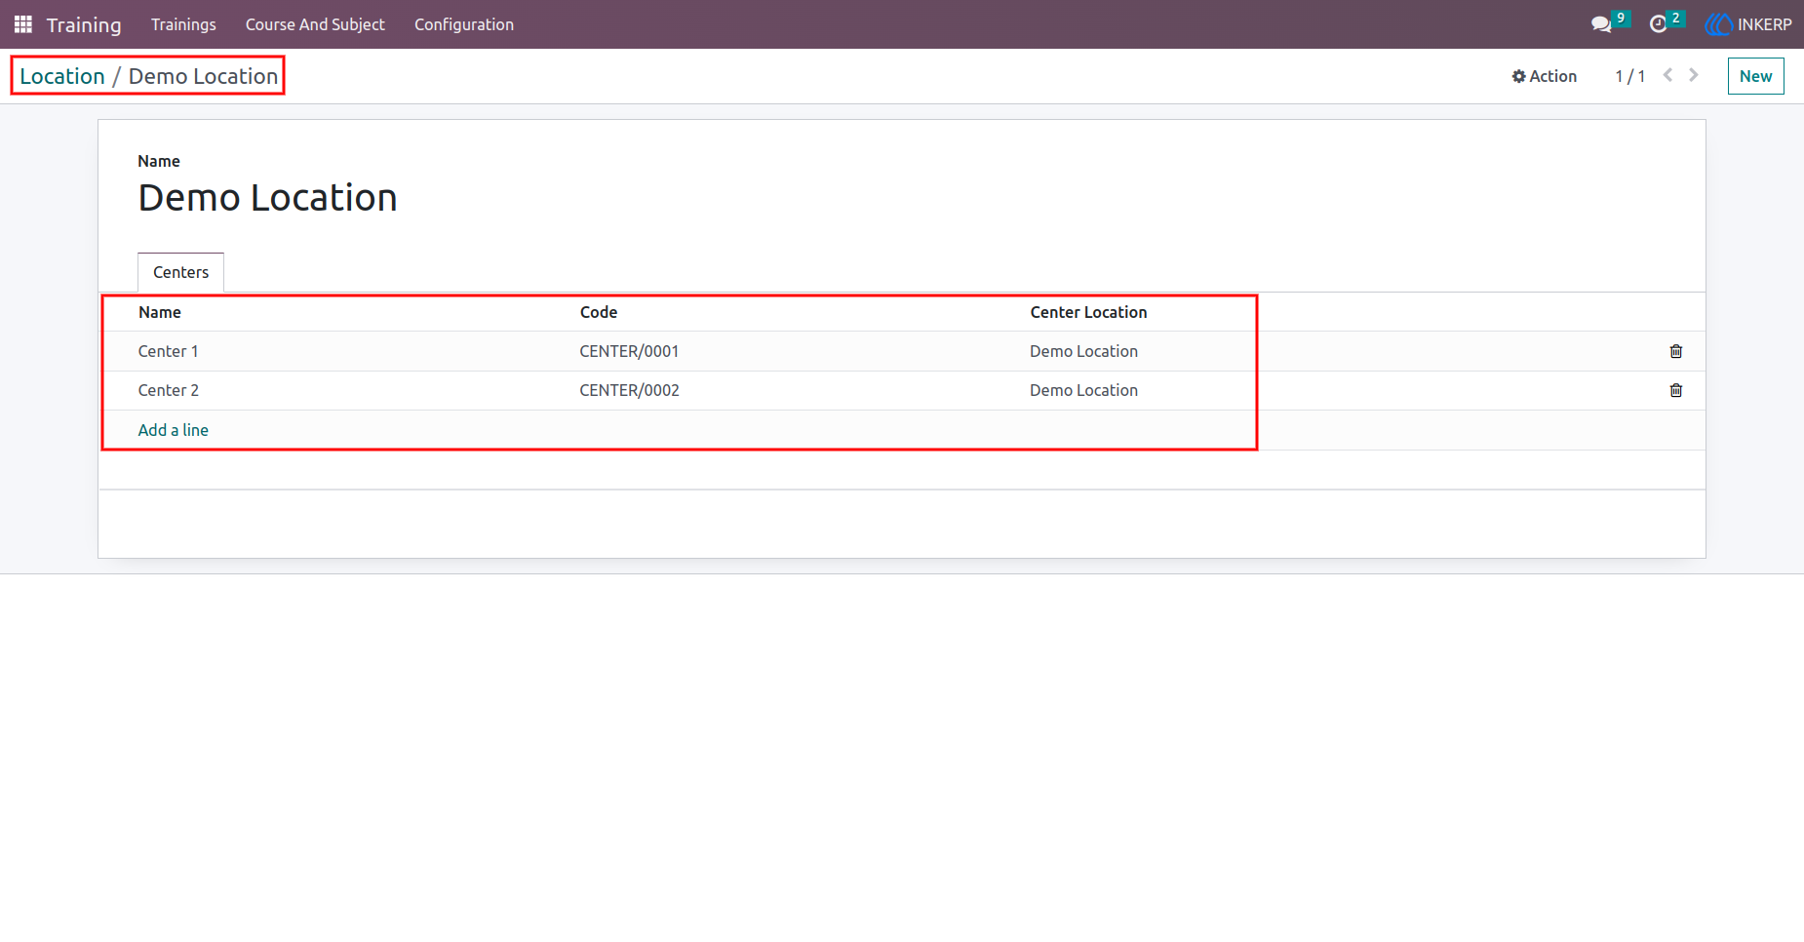1804x942 pixels.
Task: Click the New button
Action: 1755,76
